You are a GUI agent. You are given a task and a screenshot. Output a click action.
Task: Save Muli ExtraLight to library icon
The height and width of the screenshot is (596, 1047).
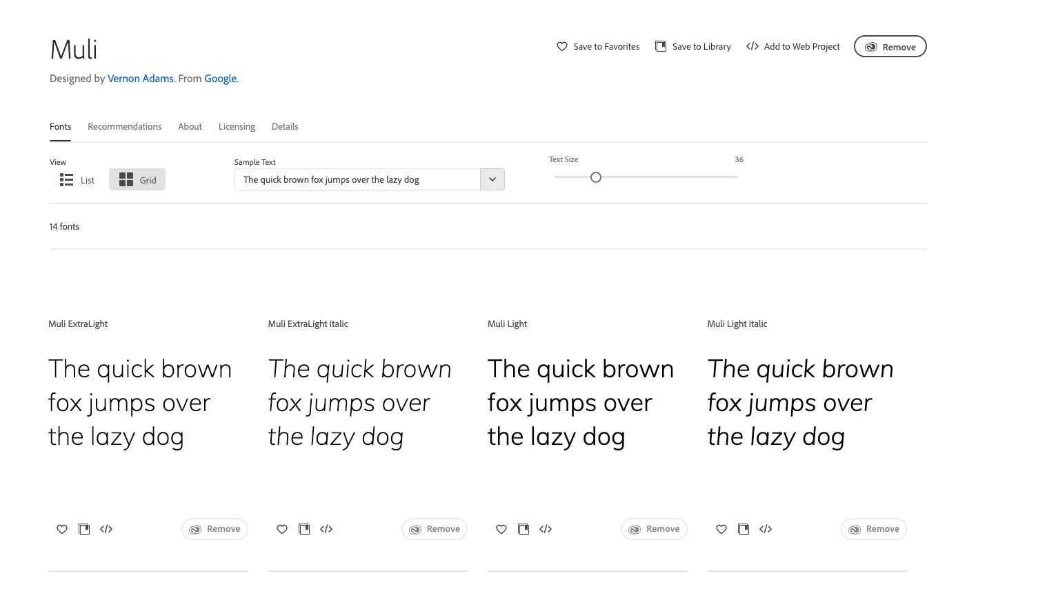pyautogui.click(x=84, y=529)
